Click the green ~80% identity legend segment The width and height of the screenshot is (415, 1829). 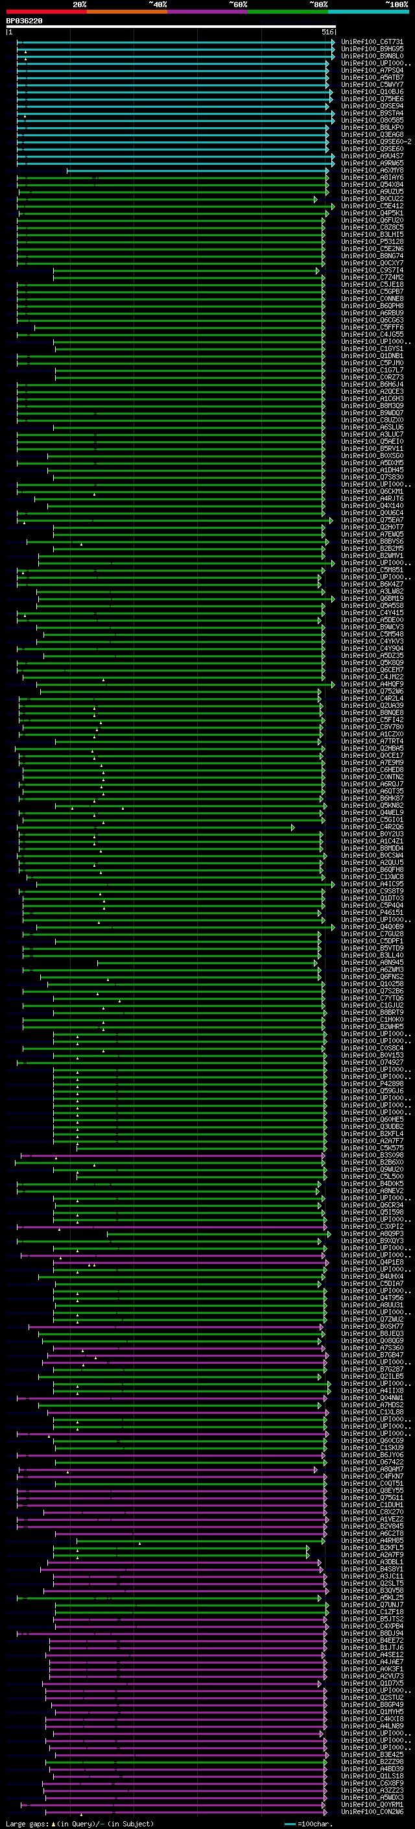point(287,12)
